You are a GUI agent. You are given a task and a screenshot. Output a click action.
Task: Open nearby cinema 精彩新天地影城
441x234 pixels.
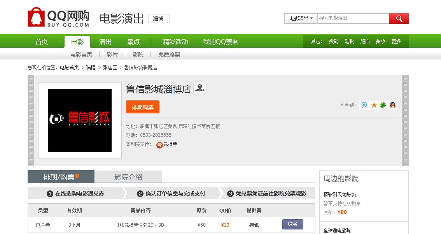(340, 194)
